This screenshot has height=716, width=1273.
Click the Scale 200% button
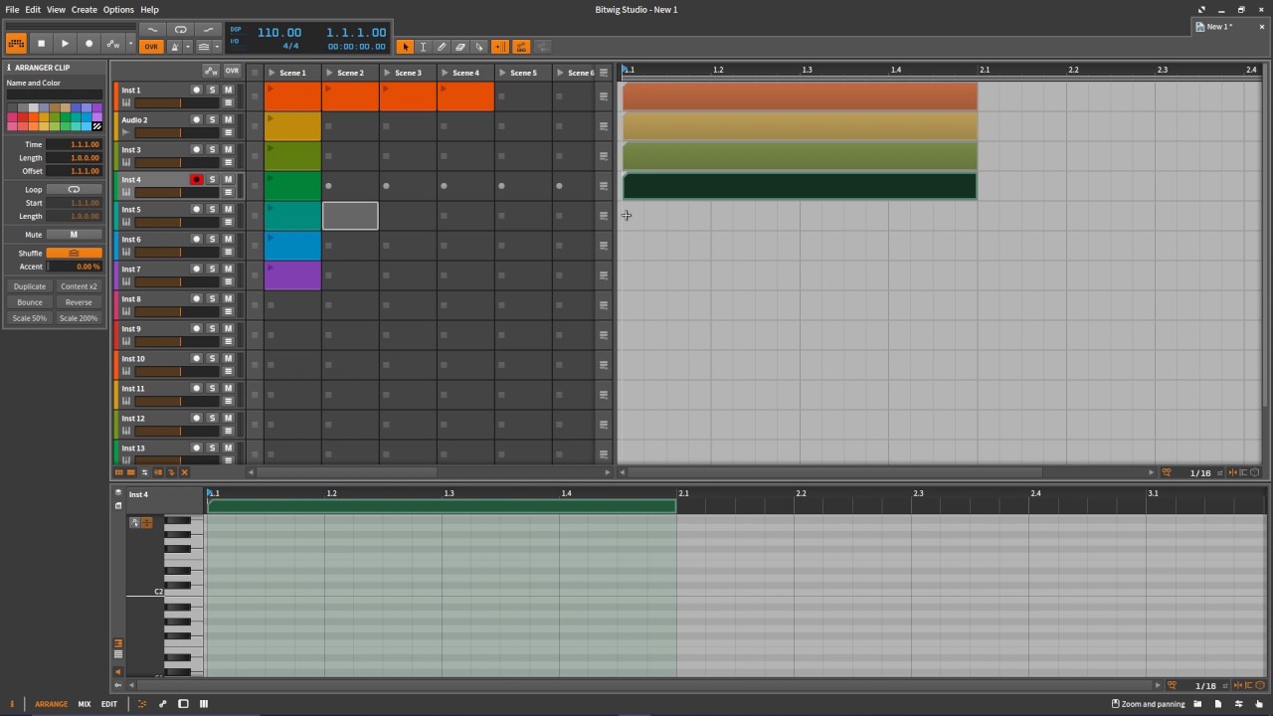coord(79,318)
